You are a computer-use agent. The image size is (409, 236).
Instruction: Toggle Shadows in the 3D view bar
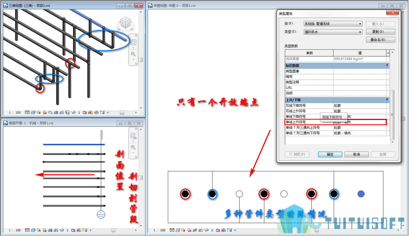[45, 112]
